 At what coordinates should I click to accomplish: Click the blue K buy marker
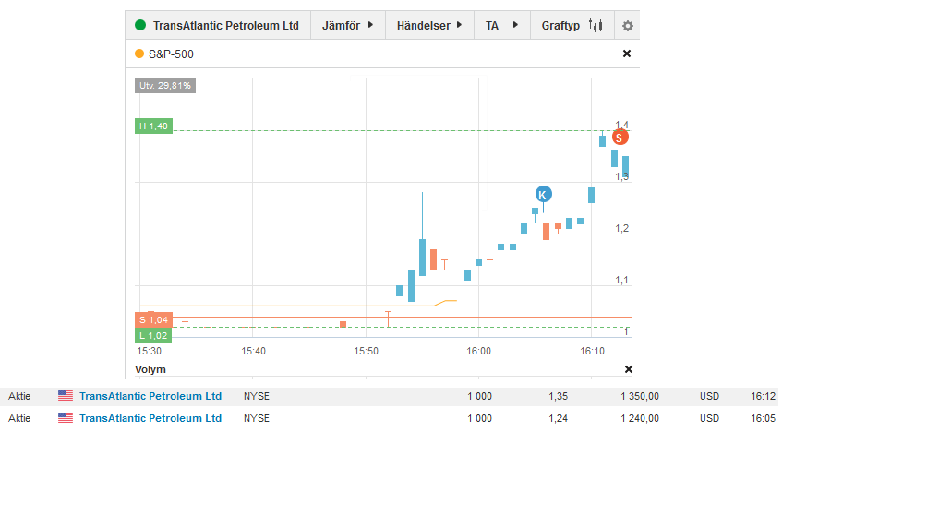(x=543, y=194)
